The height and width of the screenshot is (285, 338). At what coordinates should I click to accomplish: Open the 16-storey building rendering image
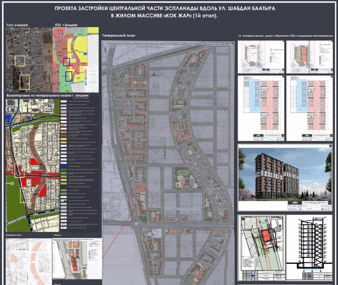[x=285, y=177]
